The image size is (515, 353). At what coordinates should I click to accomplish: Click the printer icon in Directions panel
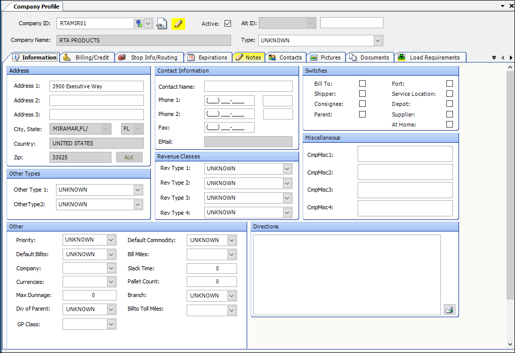(449, 310)
